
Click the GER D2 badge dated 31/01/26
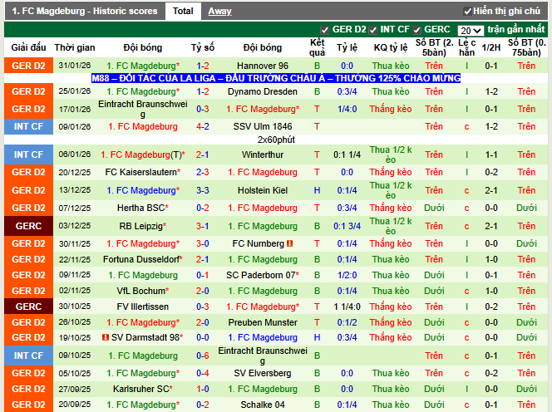(x=28, y=66)
